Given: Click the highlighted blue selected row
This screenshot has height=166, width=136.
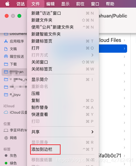Looking at the screenshot, I should (x=113, y=49).
